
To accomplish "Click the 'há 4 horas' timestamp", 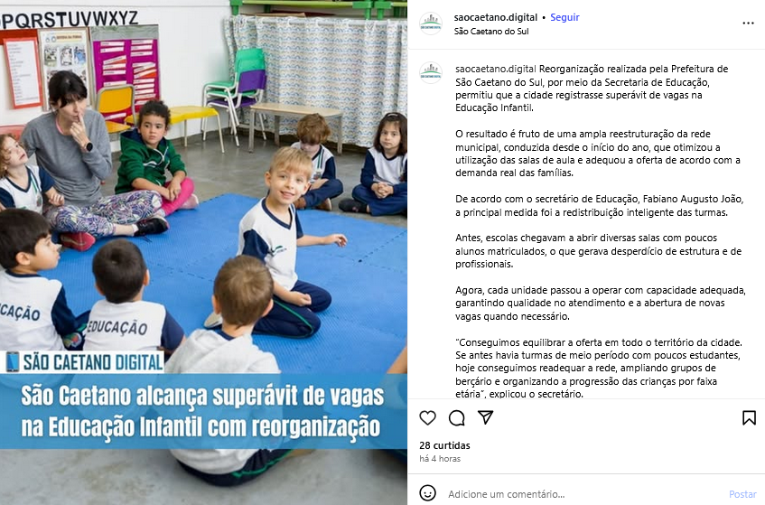I will click(440, 459).
